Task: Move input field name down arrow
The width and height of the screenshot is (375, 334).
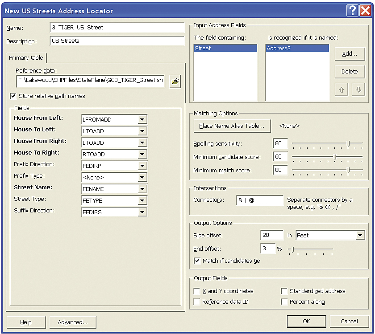Action: (x=358, y=90)
